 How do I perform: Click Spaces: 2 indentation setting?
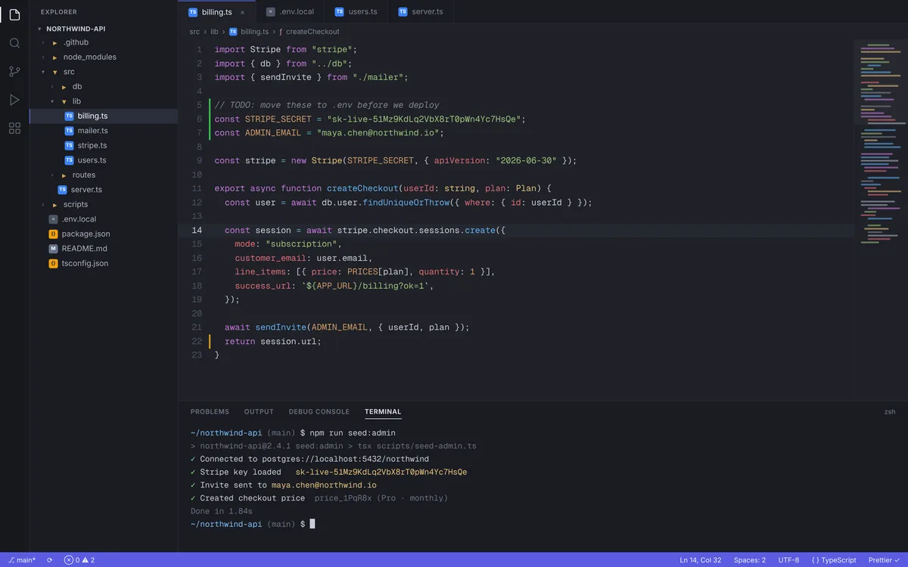pos(750,560)
